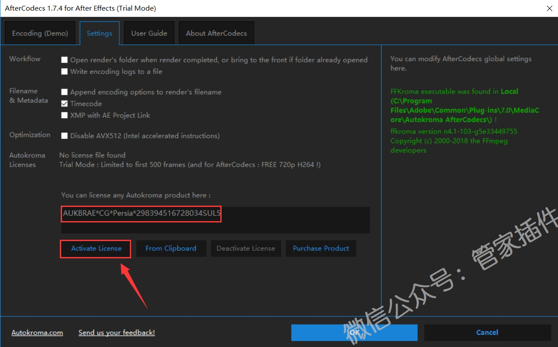Close the AfterCodecs window

point(550,8)
